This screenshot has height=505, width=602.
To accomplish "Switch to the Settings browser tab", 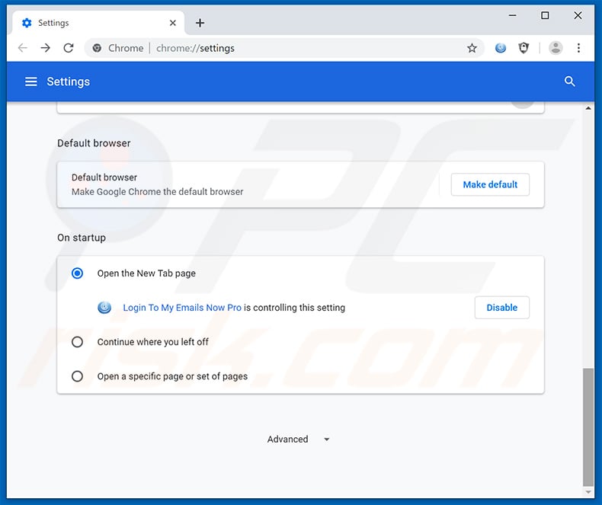I will [x=91, y=23].
